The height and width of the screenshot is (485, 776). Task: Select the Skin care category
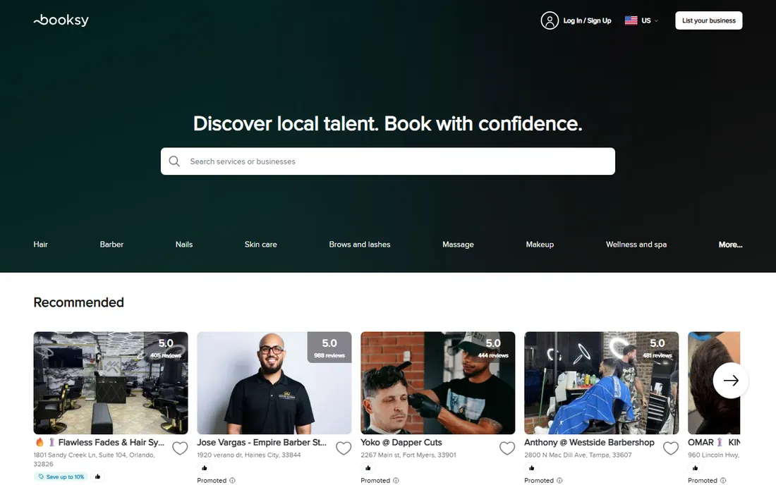261,244
